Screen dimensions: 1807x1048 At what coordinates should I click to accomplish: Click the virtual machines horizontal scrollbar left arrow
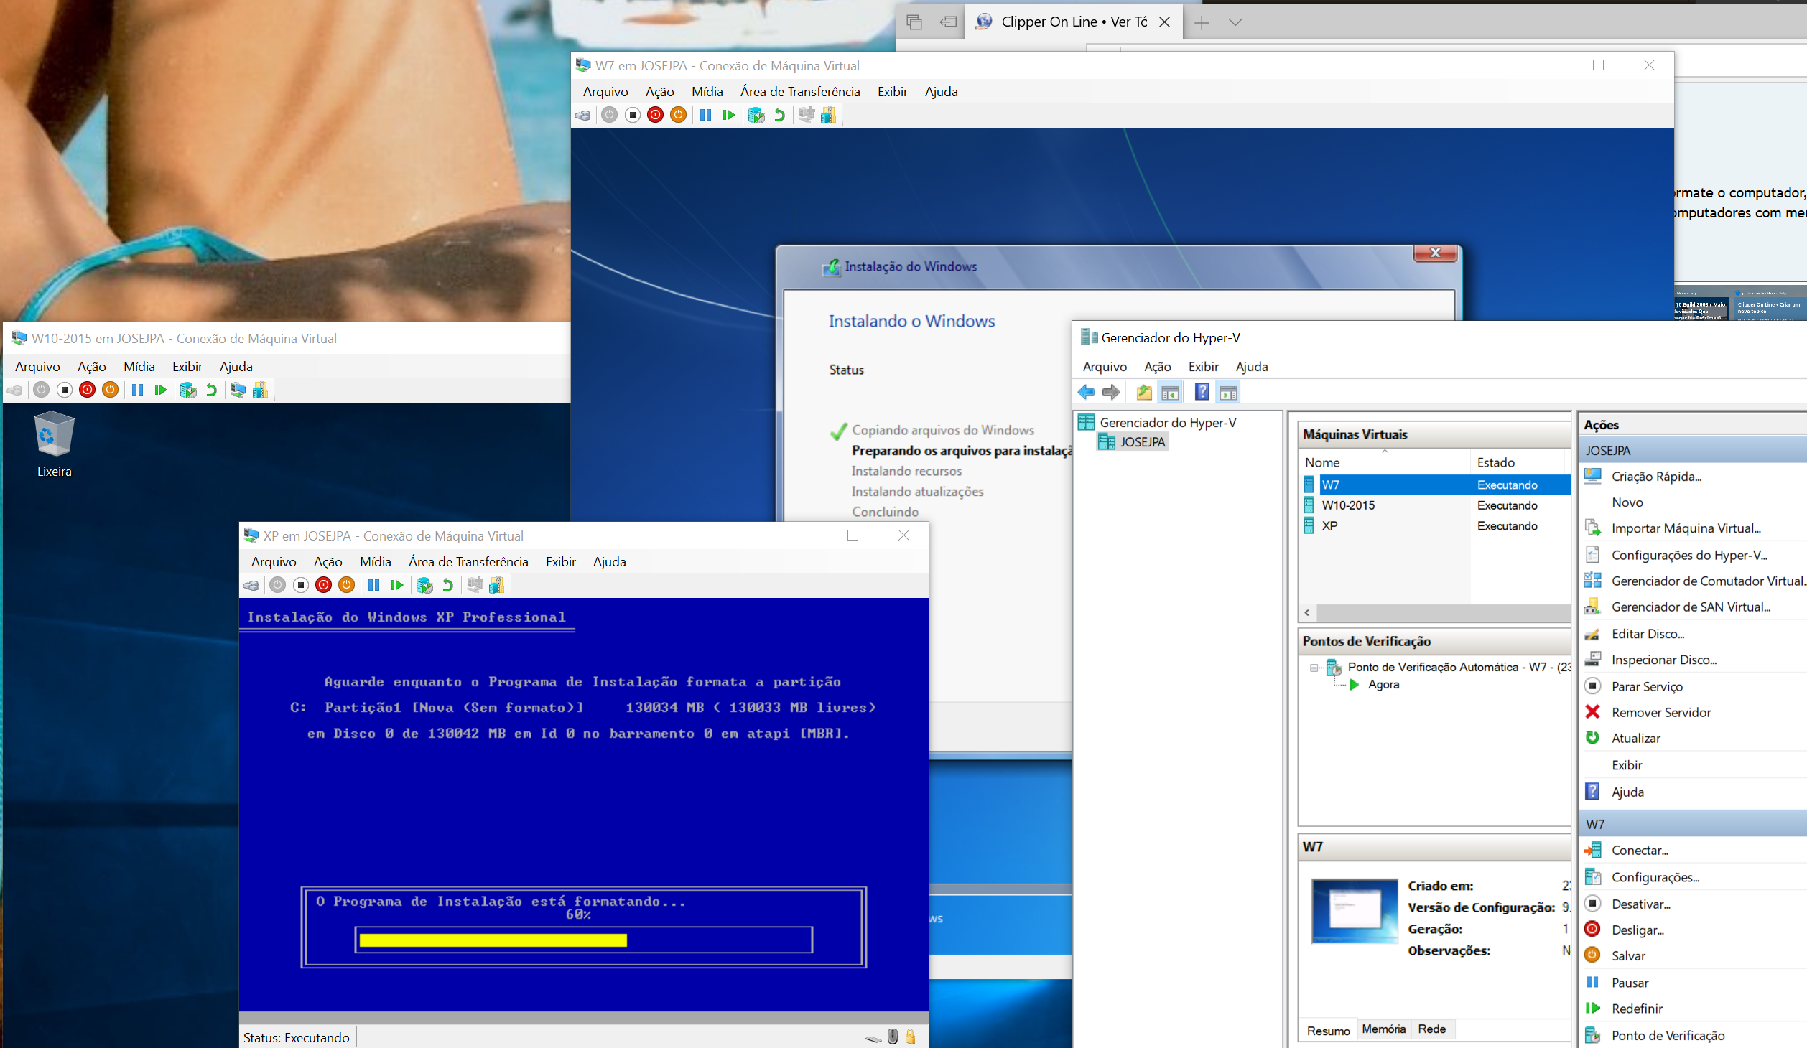click(1307, 612)
